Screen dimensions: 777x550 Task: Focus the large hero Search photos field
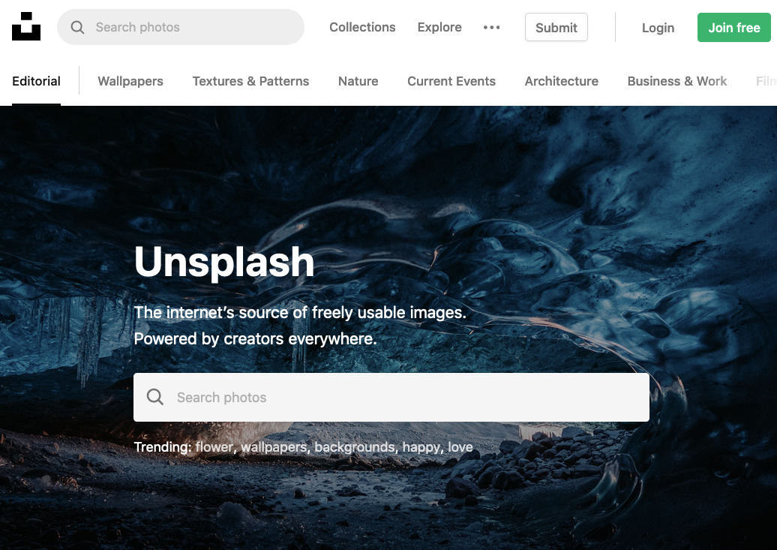[x=391, y=397]
